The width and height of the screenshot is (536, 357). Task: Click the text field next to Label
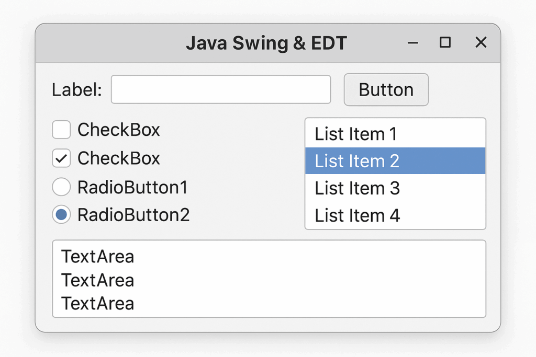coord(221,89)
